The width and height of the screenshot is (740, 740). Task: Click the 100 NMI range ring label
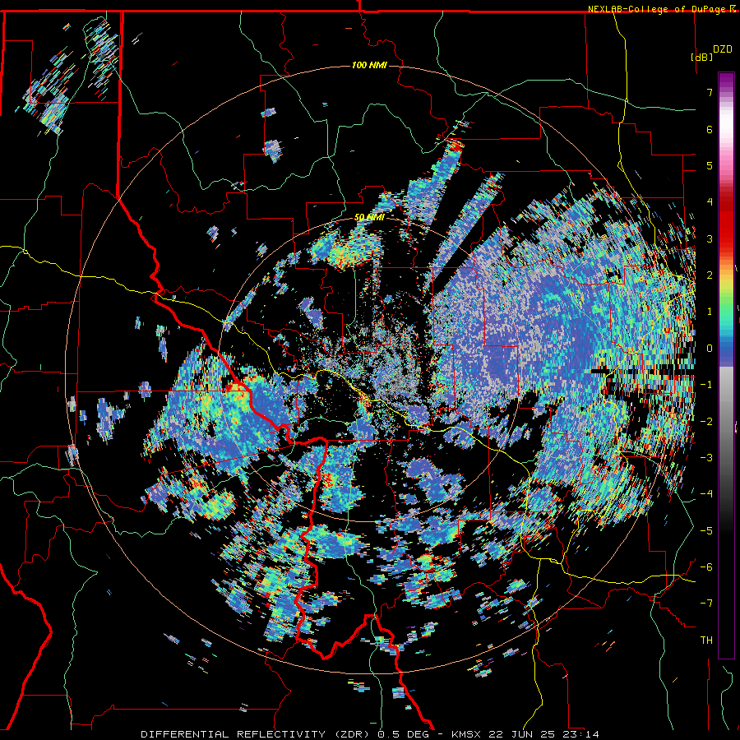[x=369, y=65]
